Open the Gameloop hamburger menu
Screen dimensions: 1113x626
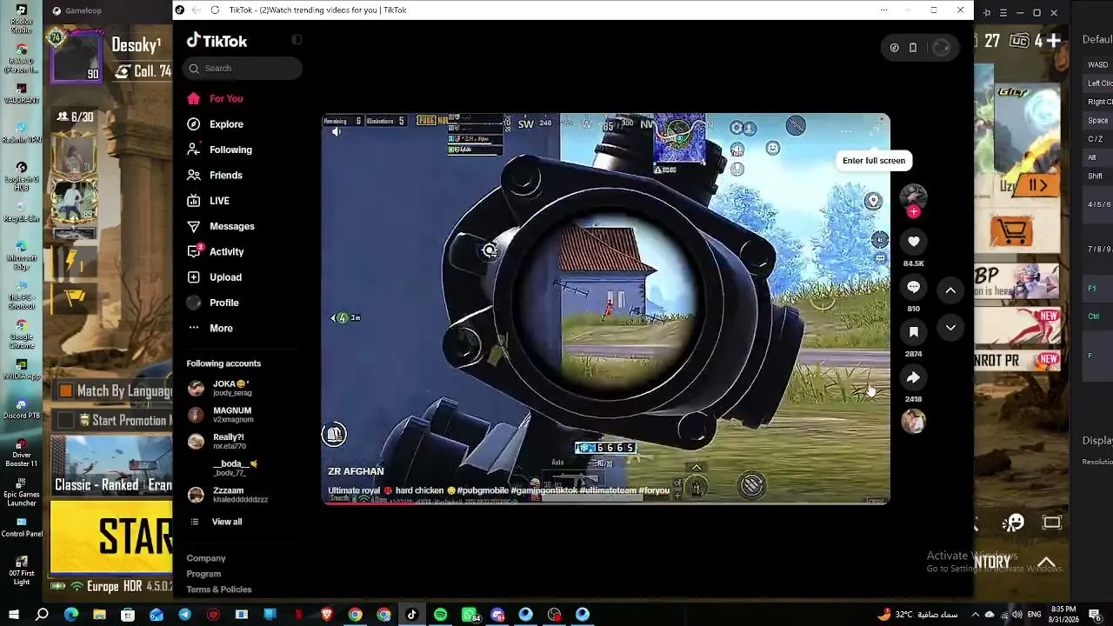coord(1003,13)
